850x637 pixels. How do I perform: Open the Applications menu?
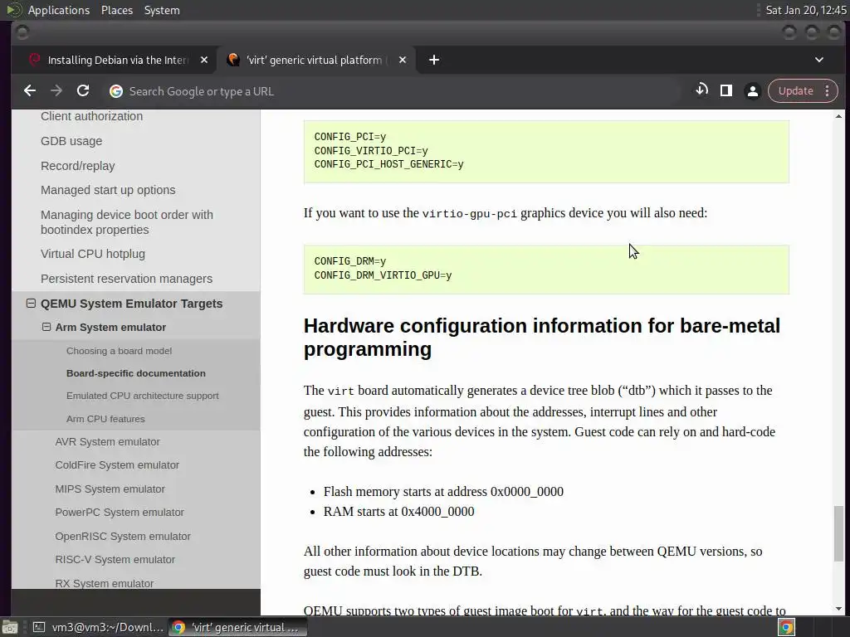coord(59,10)
